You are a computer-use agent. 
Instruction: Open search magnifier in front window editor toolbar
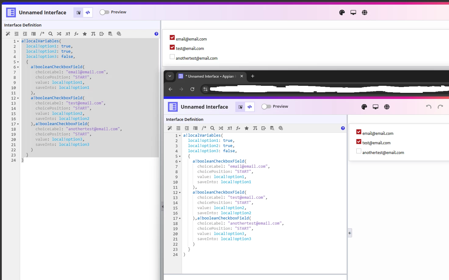[x=212, y=128]
